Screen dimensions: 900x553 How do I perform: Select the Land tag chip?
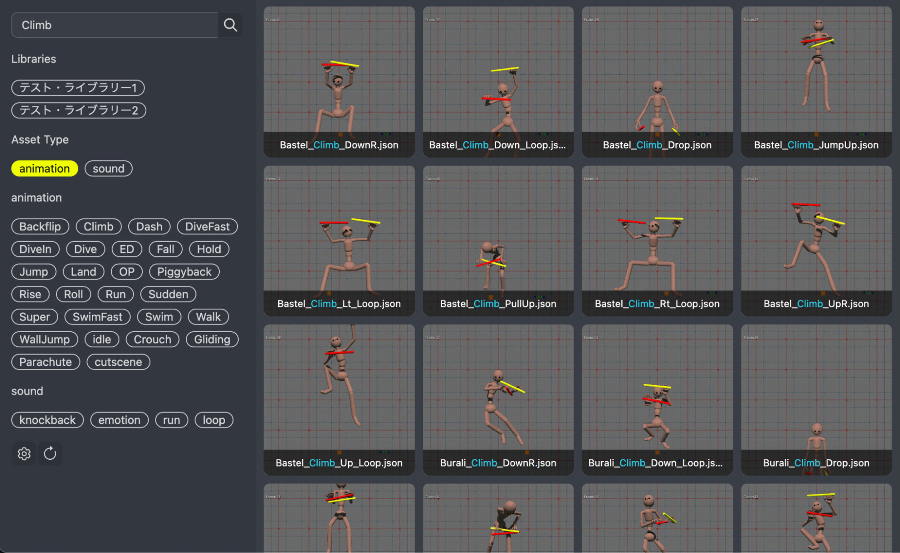tap(83, 271)
